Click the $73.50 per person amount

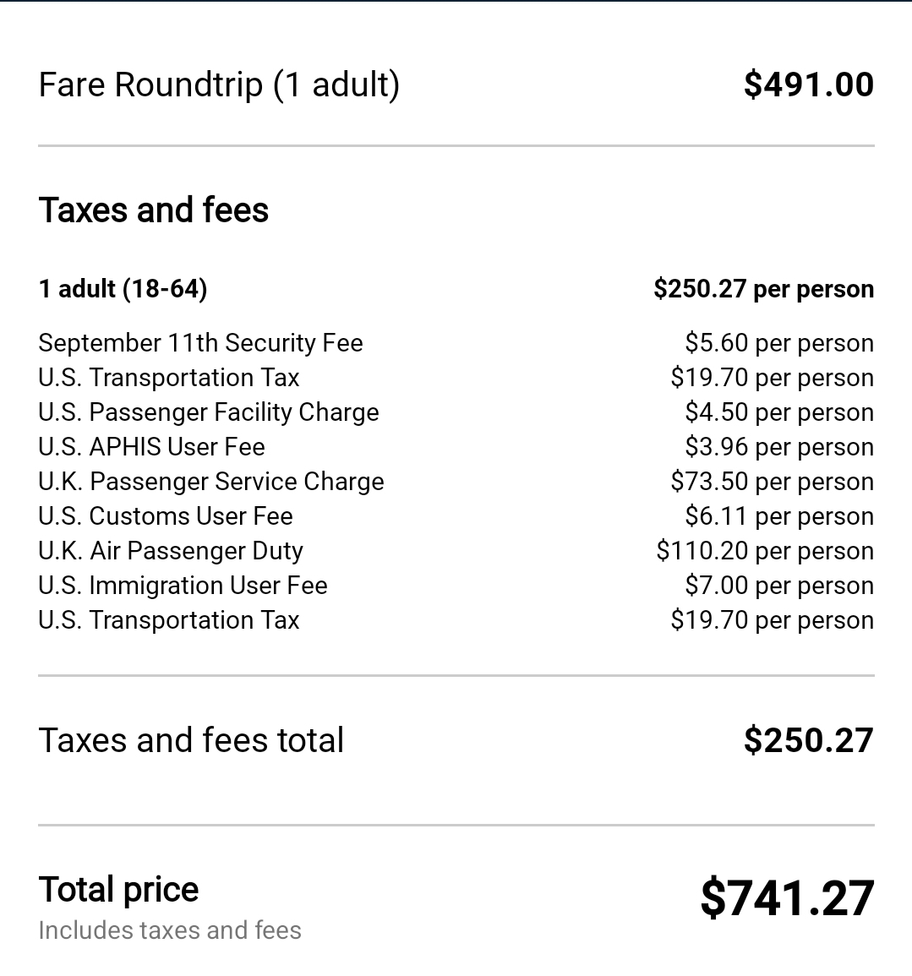click(773, 482)
